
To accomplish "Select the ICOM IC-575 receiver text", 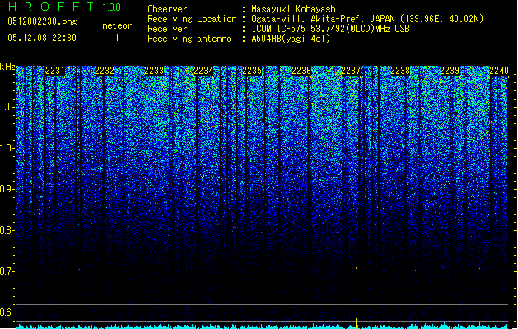I will [x=330, y=29].
